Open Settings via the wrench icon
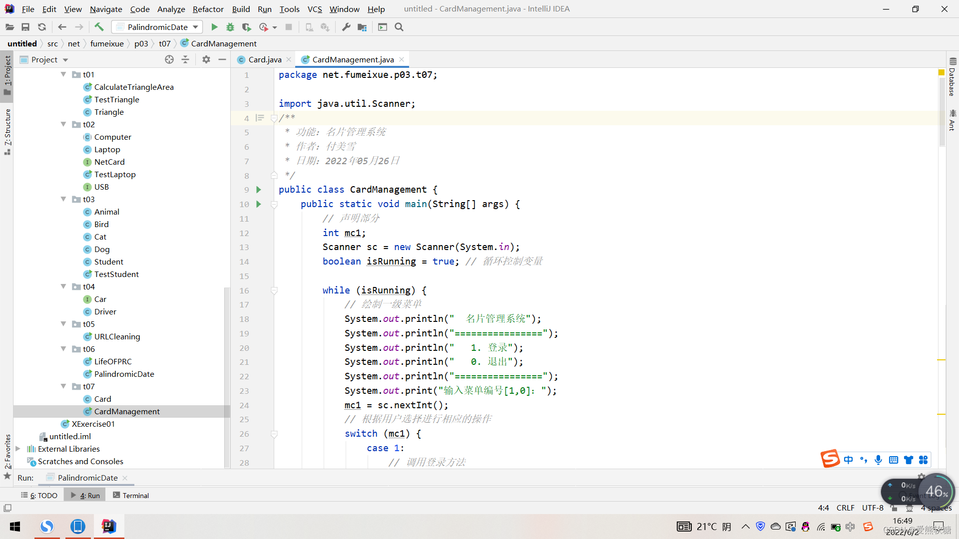The image size is (959, 539). pos(346,27)
